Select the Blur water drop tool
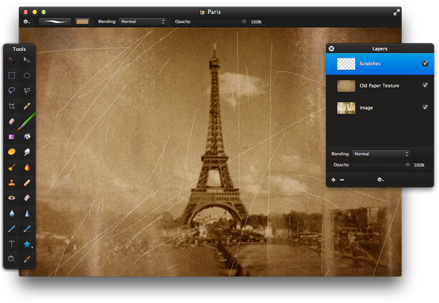 pyautogui.click(x=11, y=213)
